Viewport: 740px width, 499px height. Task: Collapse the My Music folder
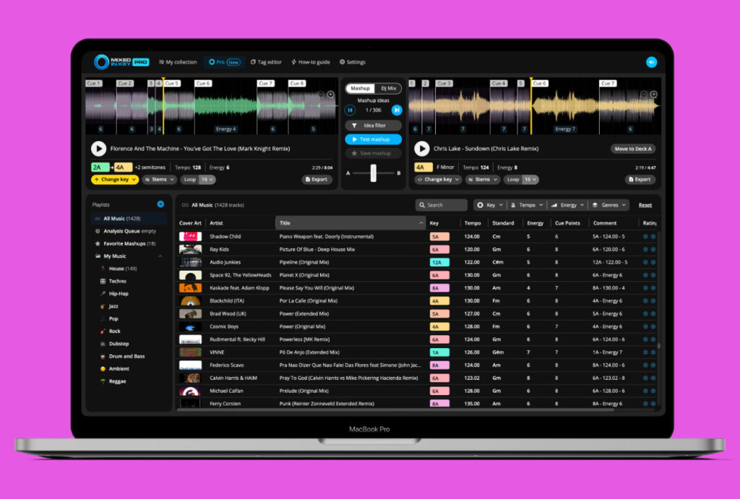(160, 256)
